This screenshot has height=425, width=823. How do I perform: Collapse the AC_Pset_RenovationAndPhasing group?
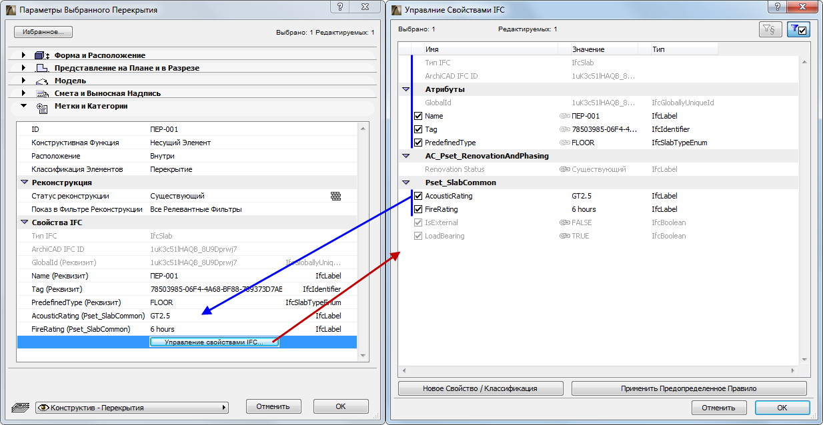(405, 156)
